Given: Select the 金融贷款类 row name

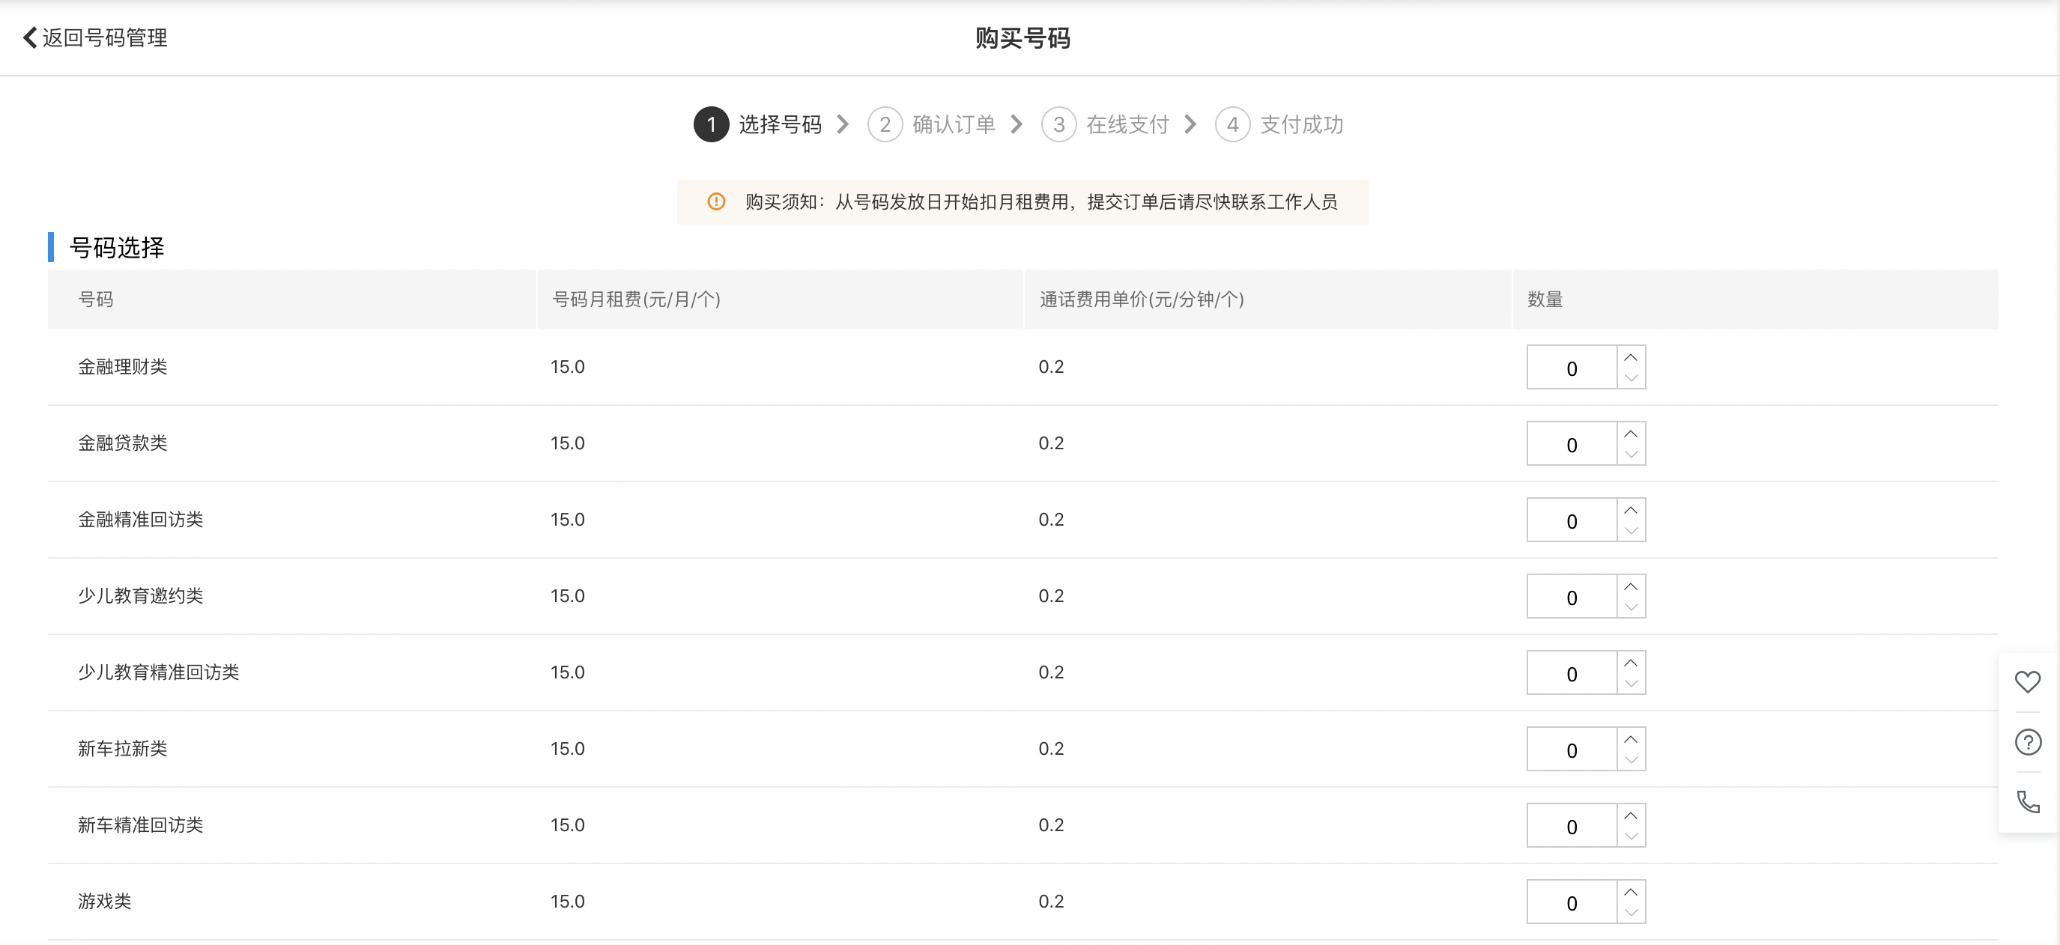Looking at the screenshot, I should [x=122, y=443].
